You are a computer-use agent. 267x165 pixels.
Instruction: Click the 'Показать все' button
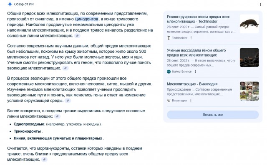point(213,115)
